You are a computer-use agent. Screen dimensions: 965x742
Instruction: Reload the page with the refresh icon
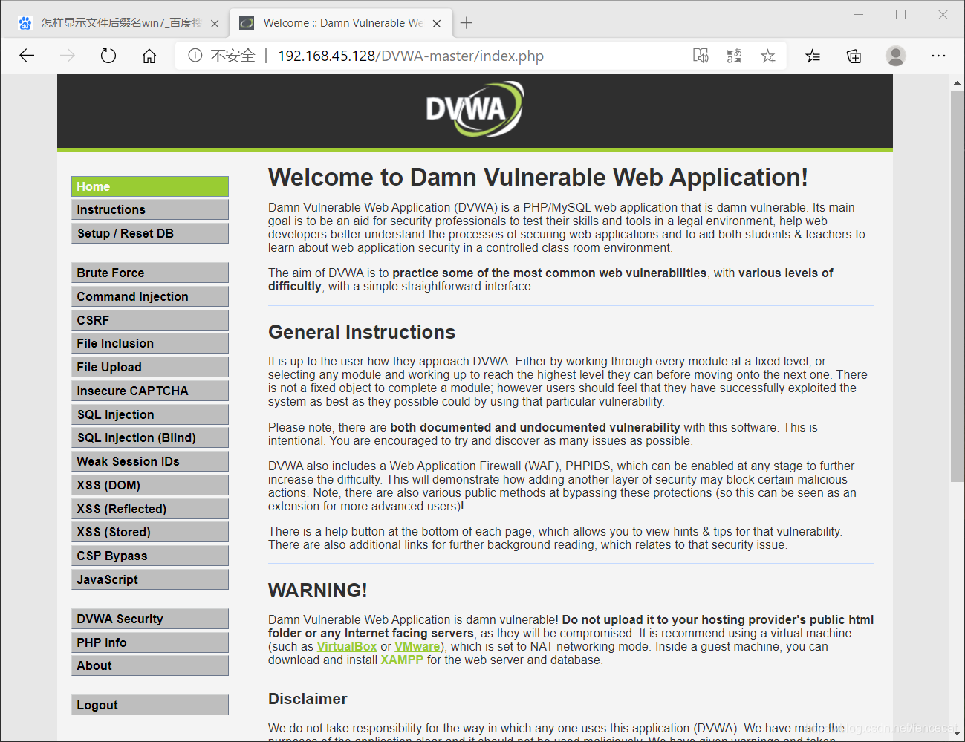click(x=108, y=56)
